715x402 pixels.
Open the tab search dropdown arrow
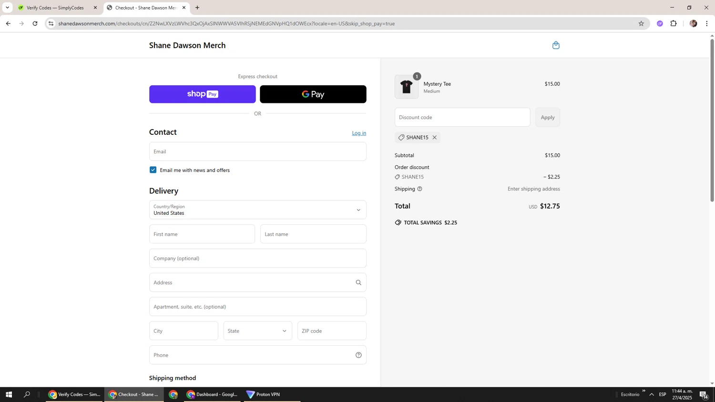pyautogui.click(x=7, y=8)
